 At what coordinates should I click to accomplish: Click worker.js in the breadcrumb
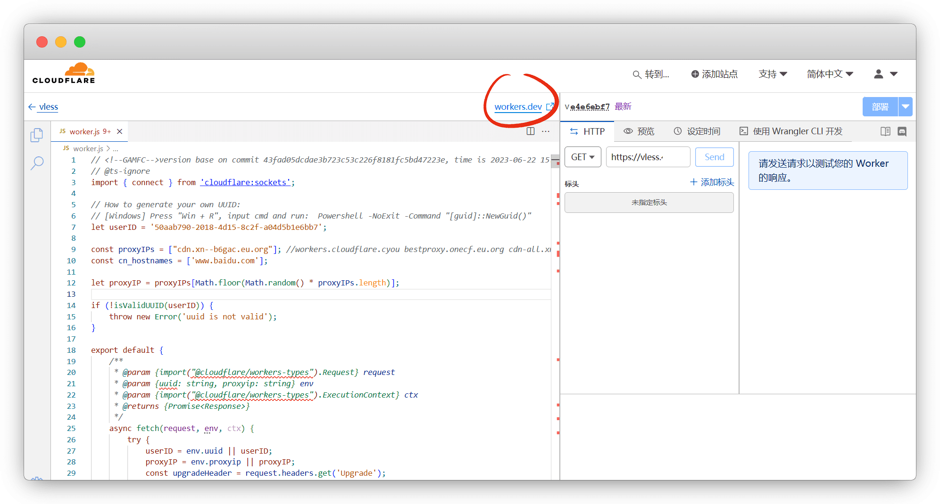pos(88,148)
